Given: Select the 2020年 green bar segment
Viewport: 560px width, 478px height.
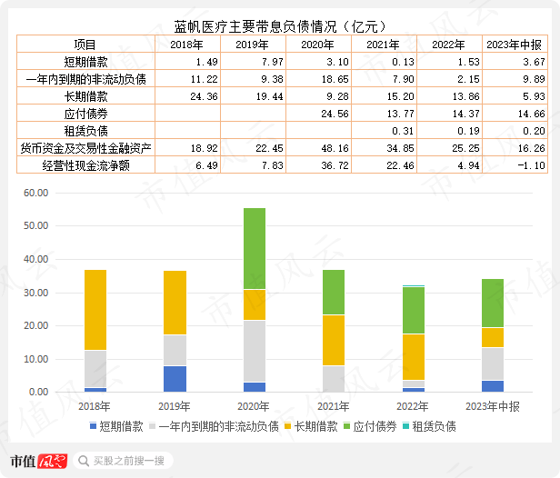Looking at the screenshot, I should click(x=255, y=248).
